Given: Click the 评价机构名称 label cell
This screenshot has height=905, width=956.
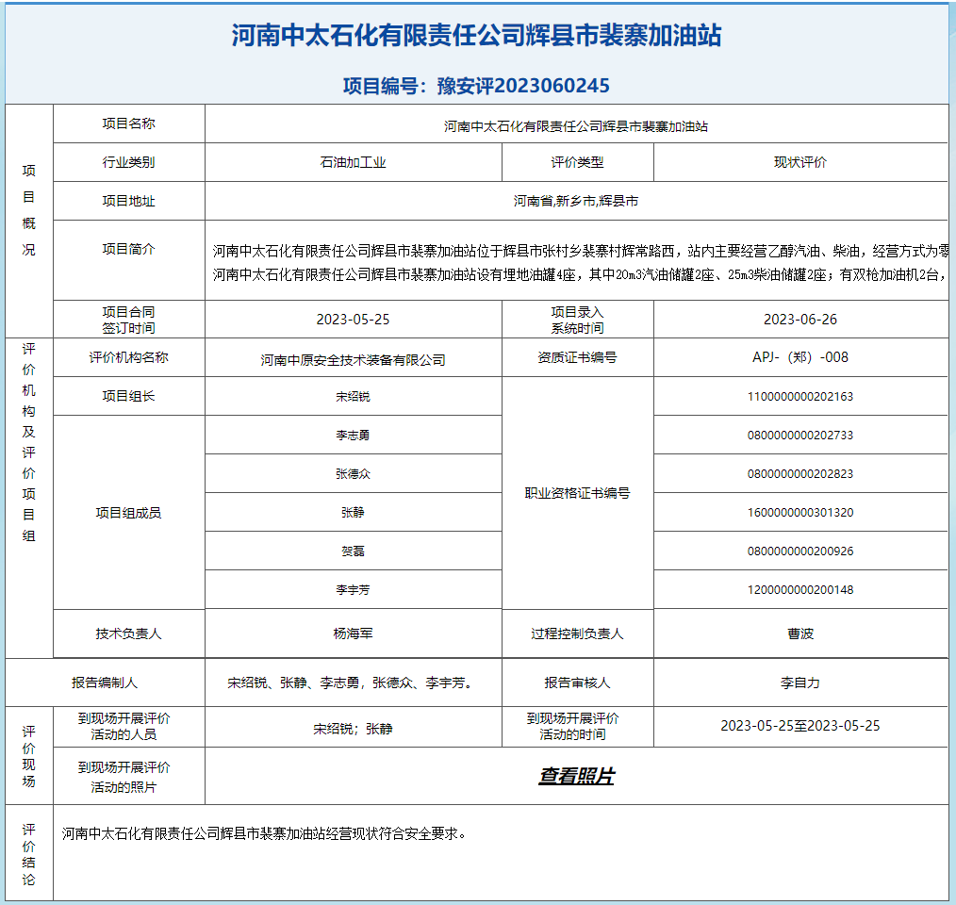Looking at the screenshot, I should (128, 357).
